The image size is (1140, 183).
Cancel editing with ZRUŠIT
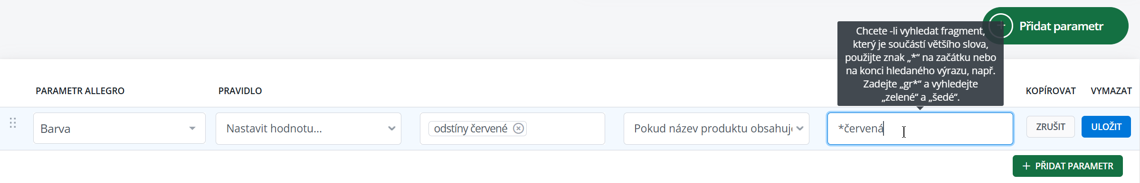tap(1051, 127)
